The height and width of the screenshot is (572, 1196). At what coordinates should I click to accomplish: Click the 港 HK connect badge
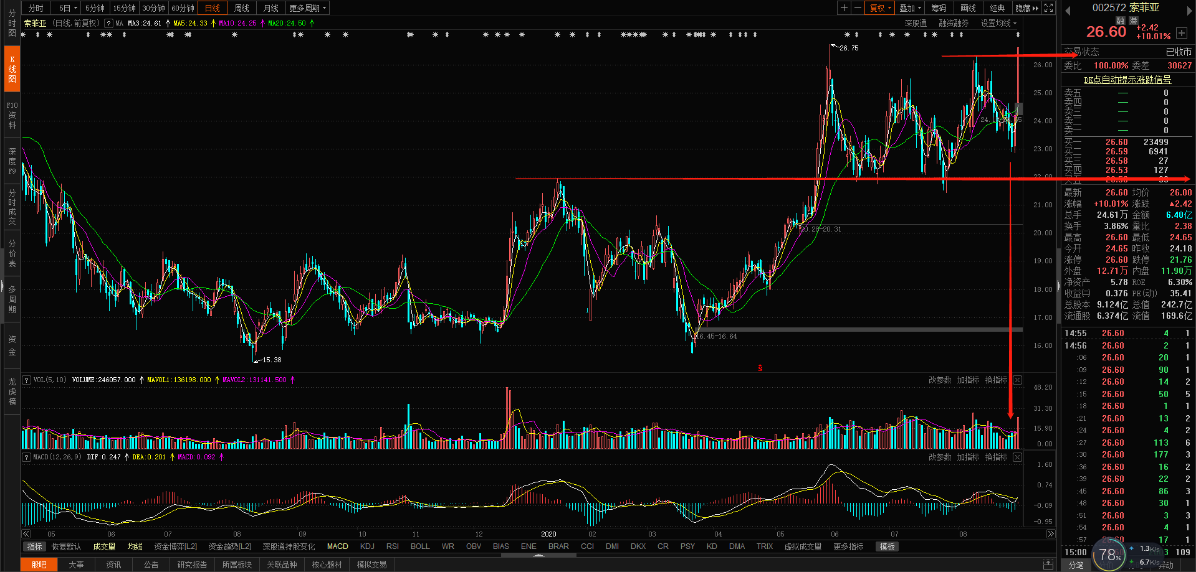coord(1133,21)
